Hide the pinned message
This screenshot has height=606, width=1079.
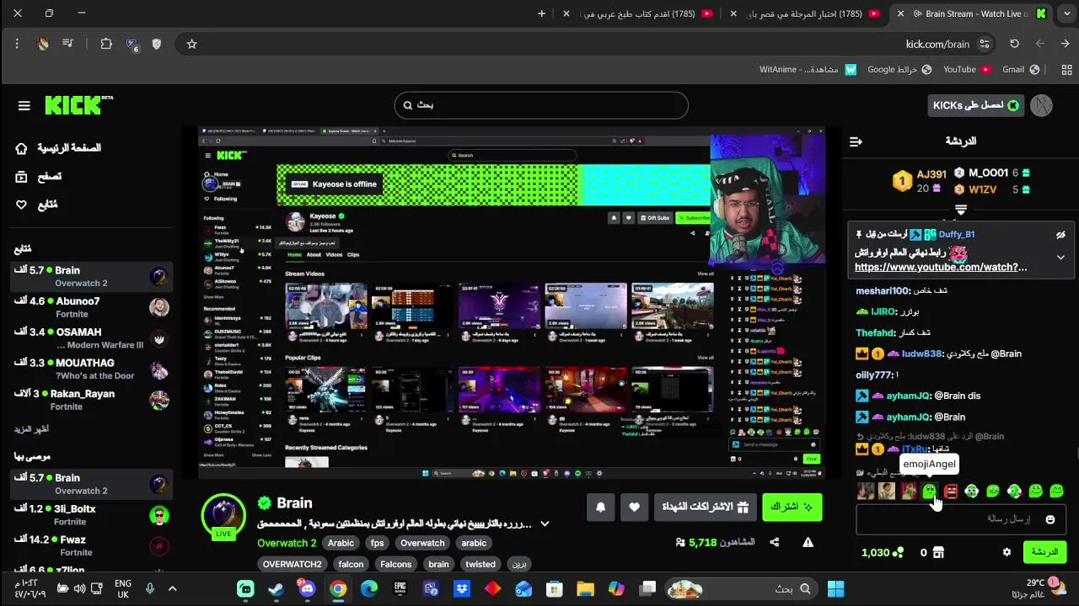tap(1060, 235)
